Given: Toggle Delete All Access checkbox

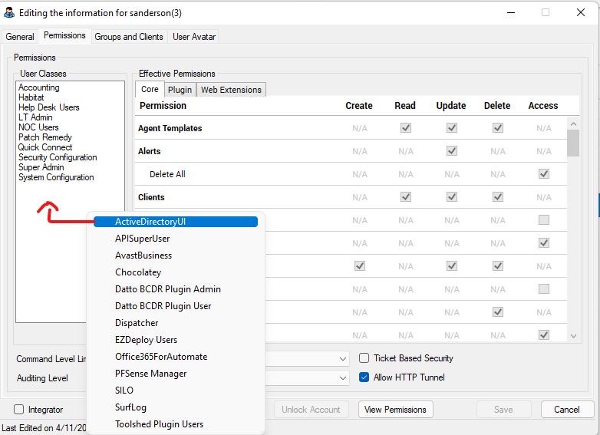Looking at the screenshot, I should click(544, 174).
